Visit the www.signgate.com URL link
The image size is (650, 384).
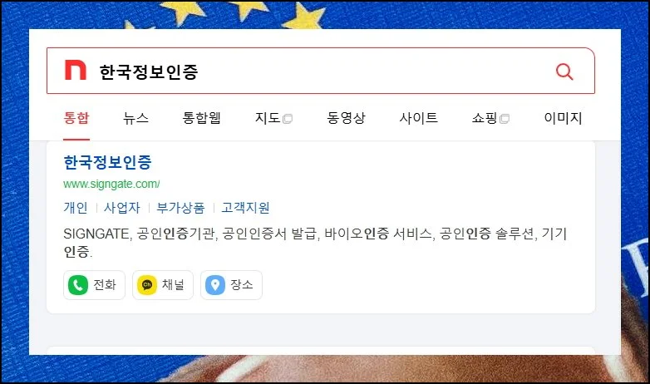111,185
